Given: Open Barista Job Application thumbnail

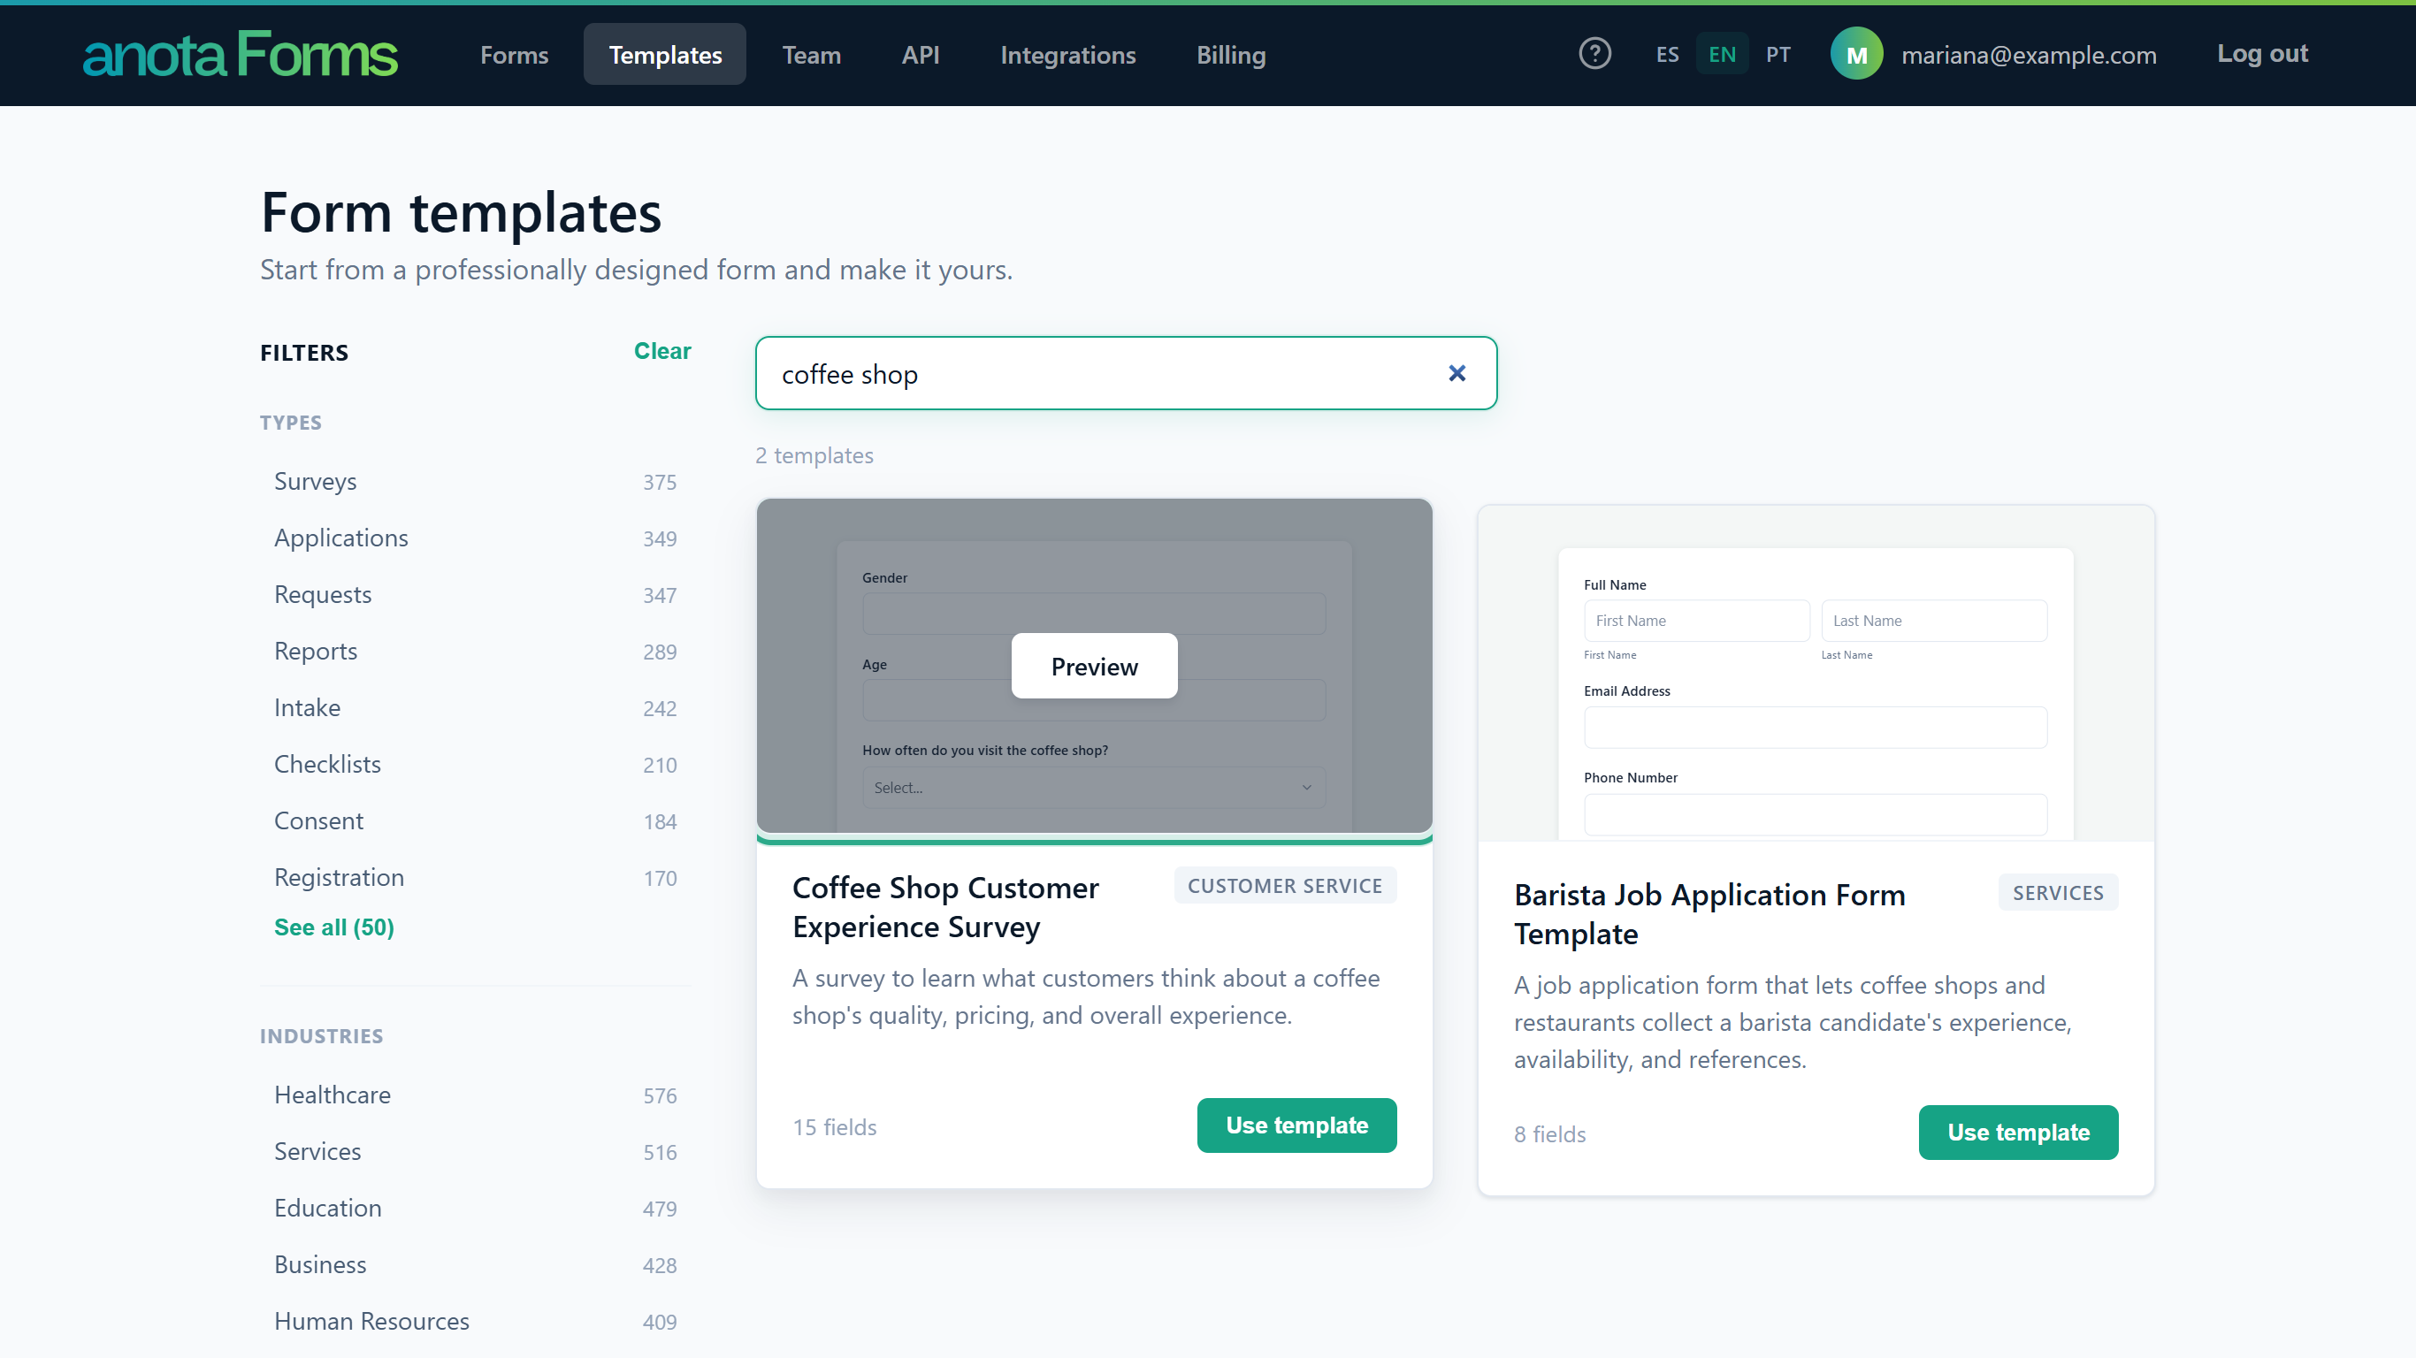Looking at the screenshot, I should pyautogui.click(x=1816, y=674).
